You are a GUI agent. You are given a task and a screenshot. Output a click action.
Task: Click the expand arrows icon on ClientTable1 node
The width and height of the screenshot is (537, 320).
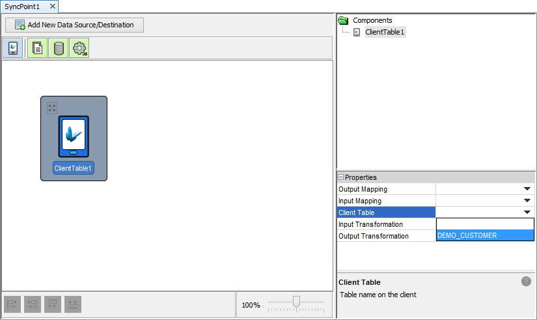(52, 108)
